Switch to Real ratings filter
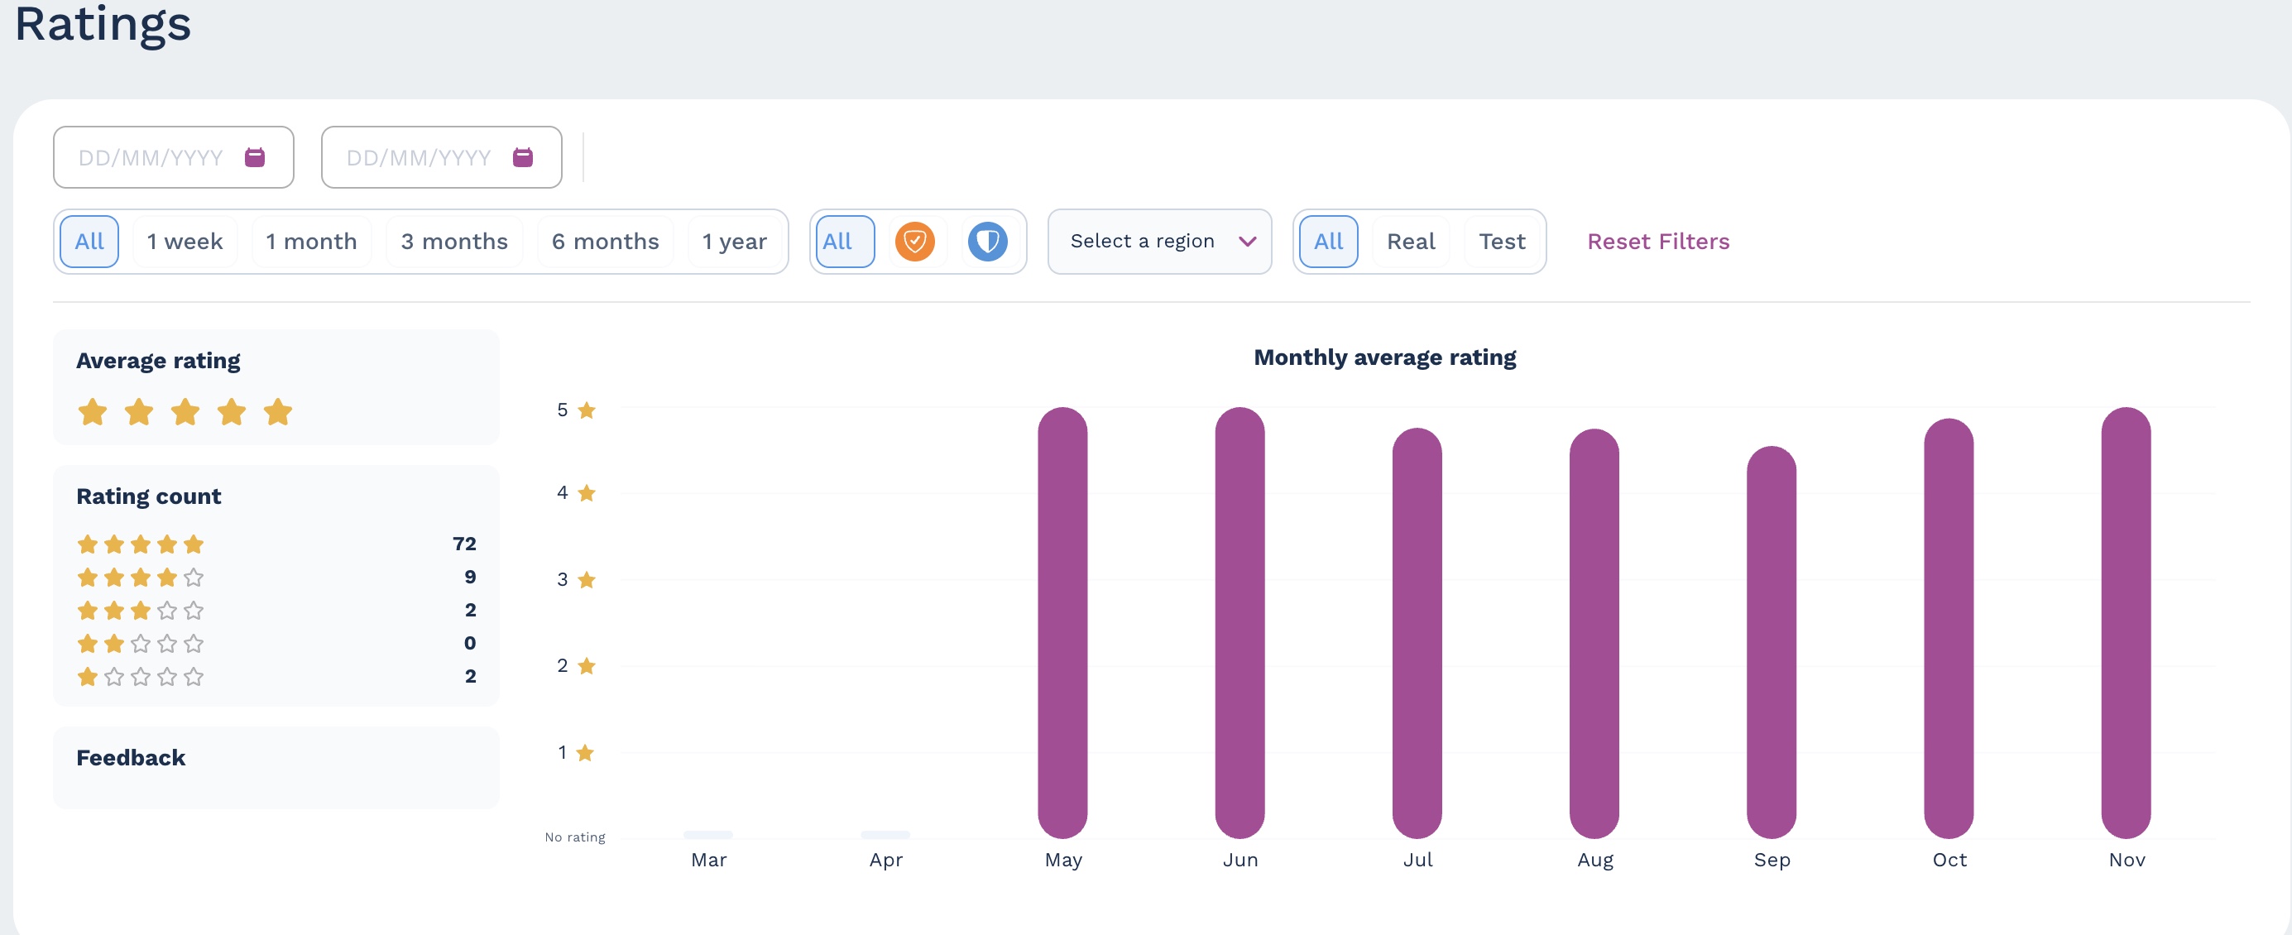This screenshot has height=935, width=2292. tap(1411, 241)
